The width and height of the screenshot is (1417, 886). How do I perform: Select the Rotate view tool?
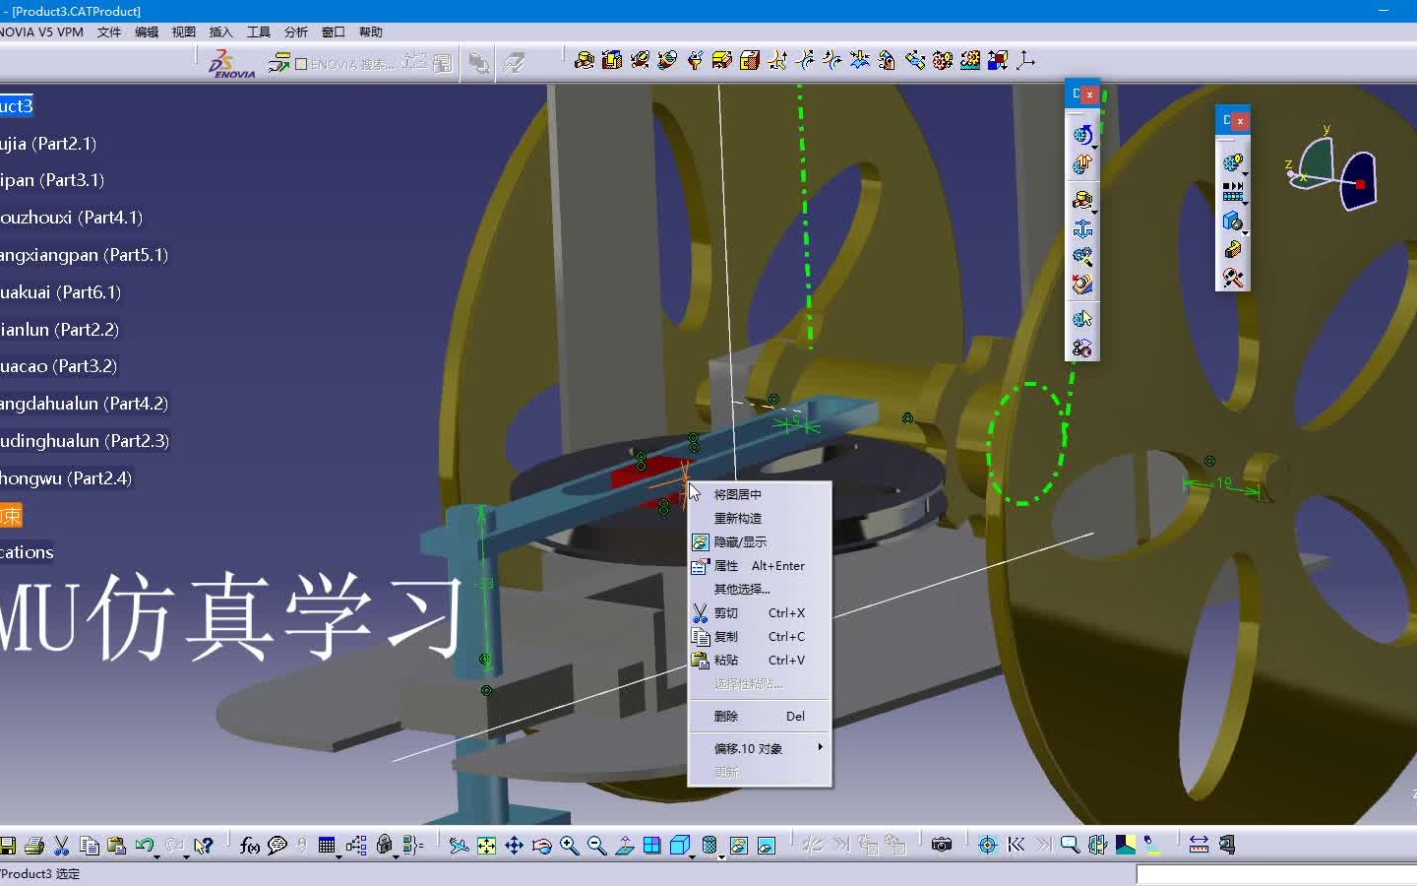click(x=541, y=844)
